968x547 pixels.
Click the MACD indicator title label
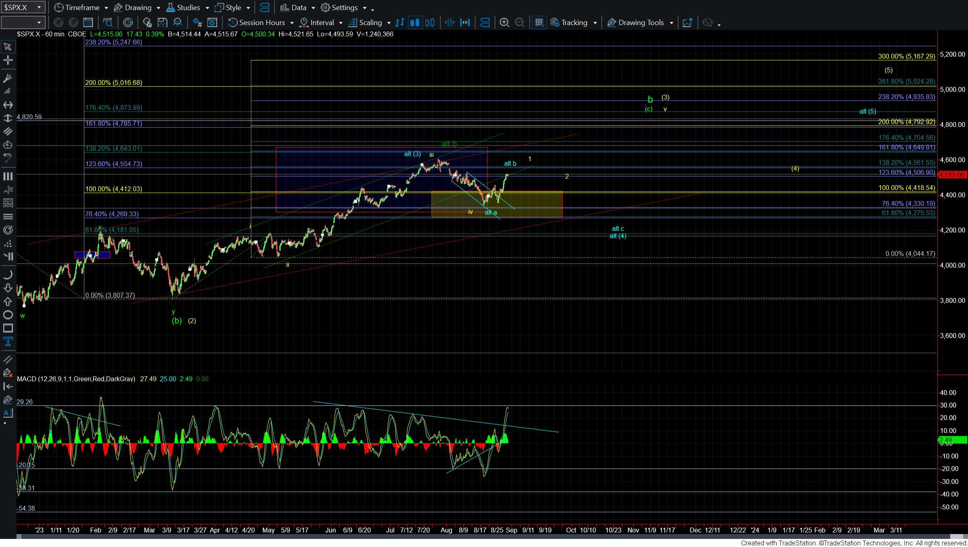click(76, 379)
